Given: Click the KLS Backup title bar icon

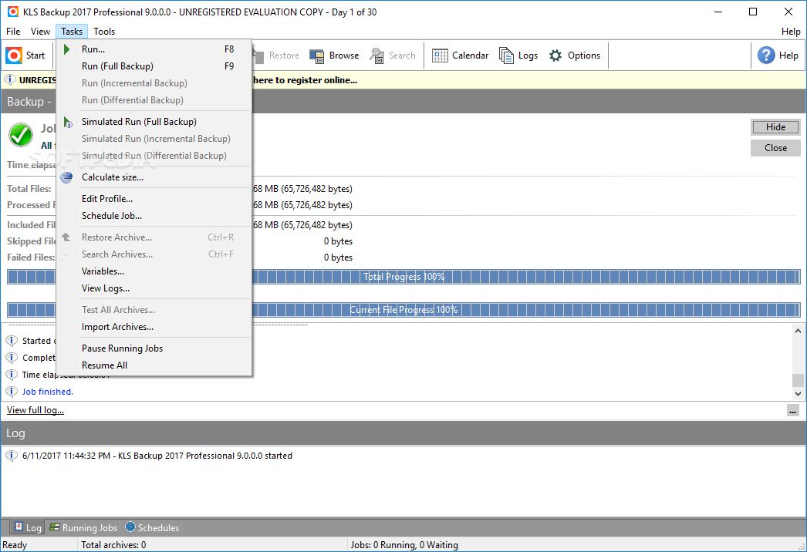Looking at the screenshot, I should click(x=13, y=12).
